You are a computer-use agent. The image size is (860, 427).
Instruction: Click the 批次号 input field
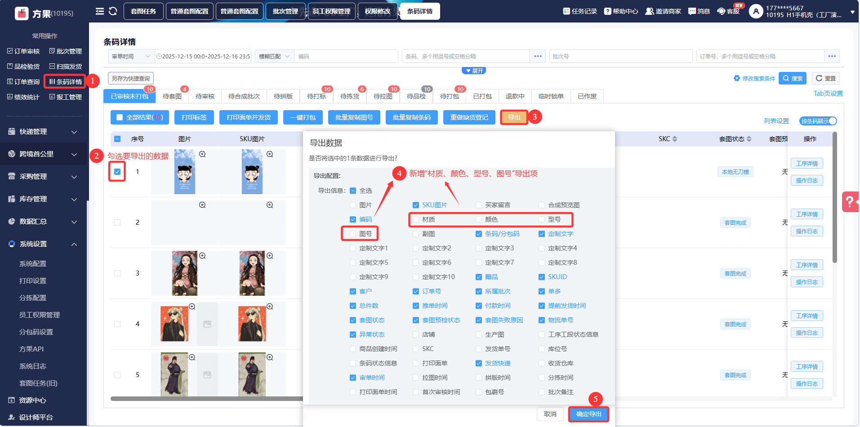620,56
